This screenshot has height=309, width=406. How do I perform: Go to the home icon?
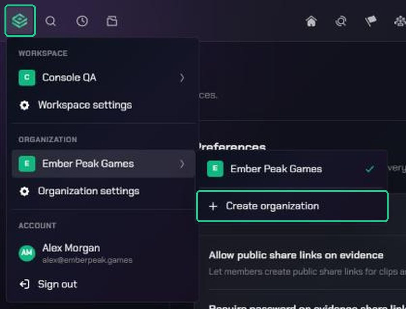tap(311, 21)
